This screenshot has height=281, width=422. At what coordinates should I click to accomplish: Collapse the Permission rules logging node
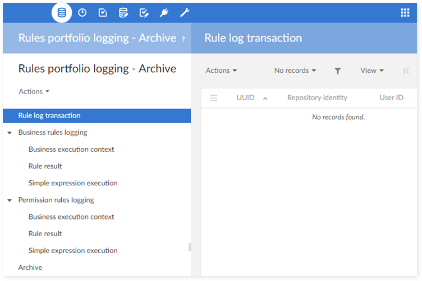tap(10, 200)
